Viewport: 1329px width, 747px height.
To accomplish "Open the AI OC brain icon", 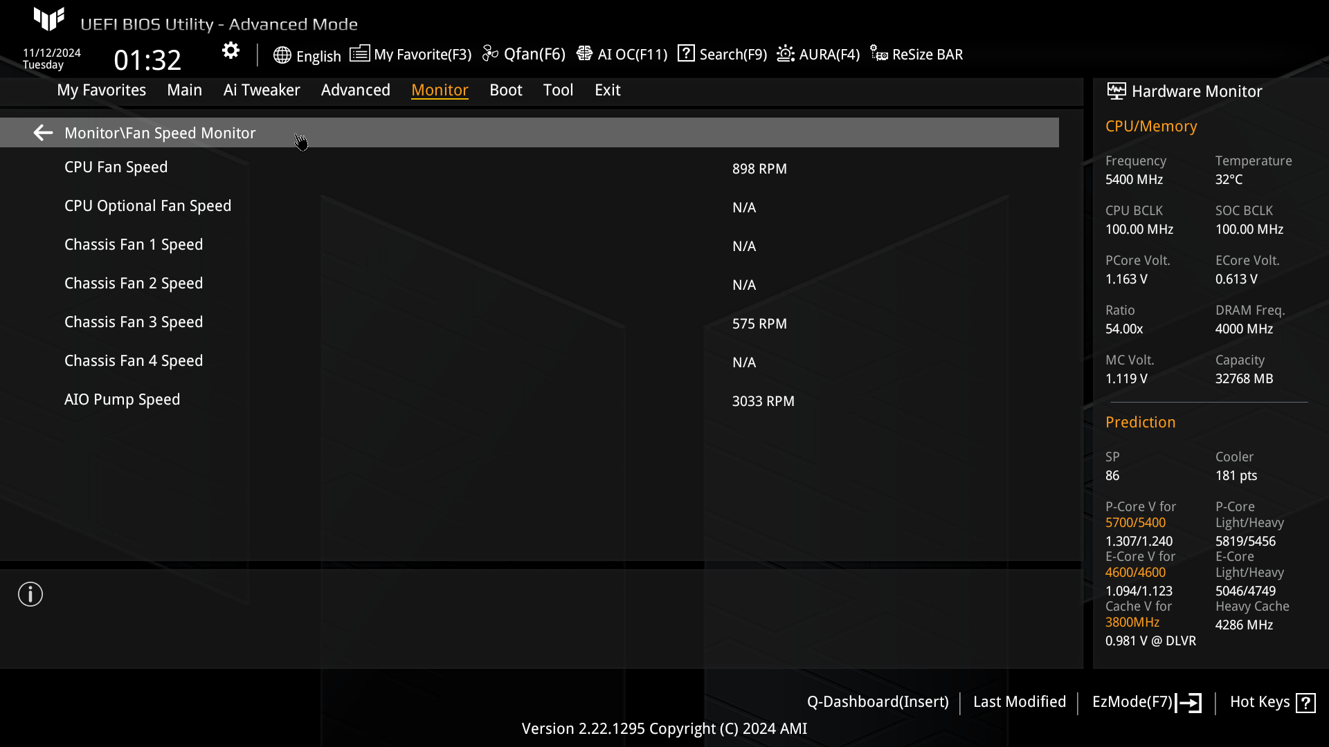I will [x=584, y=54].
